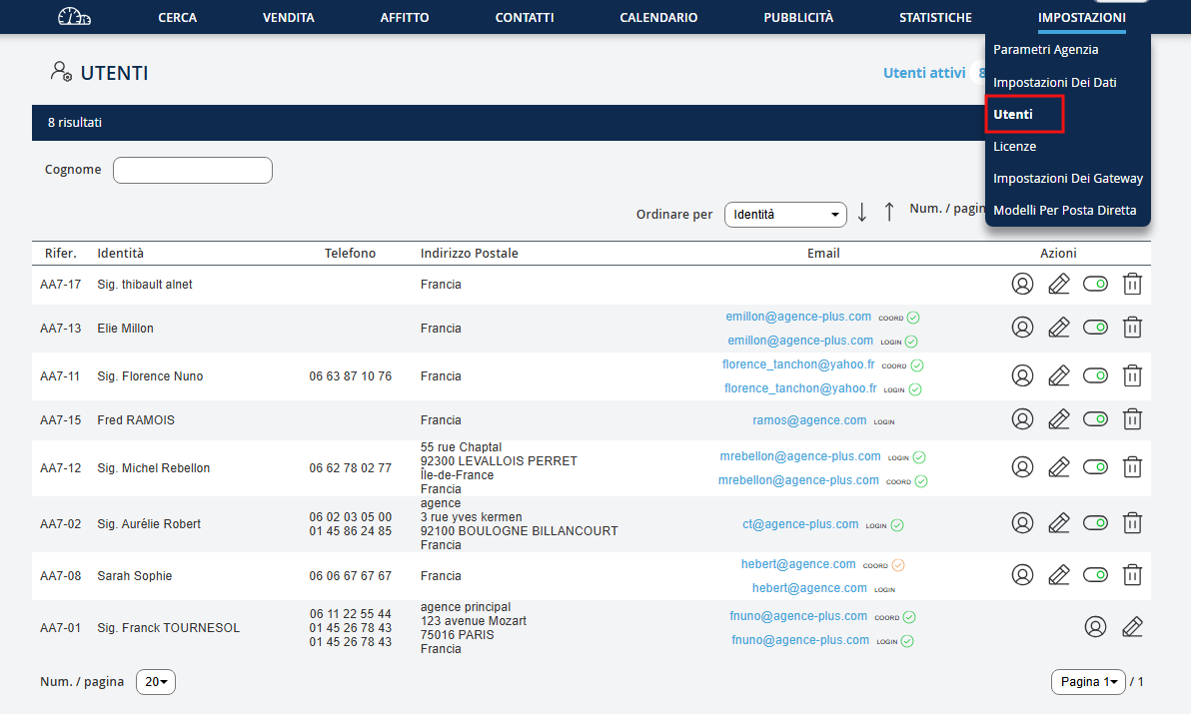Open the CALENDARIO menu in top bar
Viewport: 1191px width, 714px height.
(x=658, y=18)
